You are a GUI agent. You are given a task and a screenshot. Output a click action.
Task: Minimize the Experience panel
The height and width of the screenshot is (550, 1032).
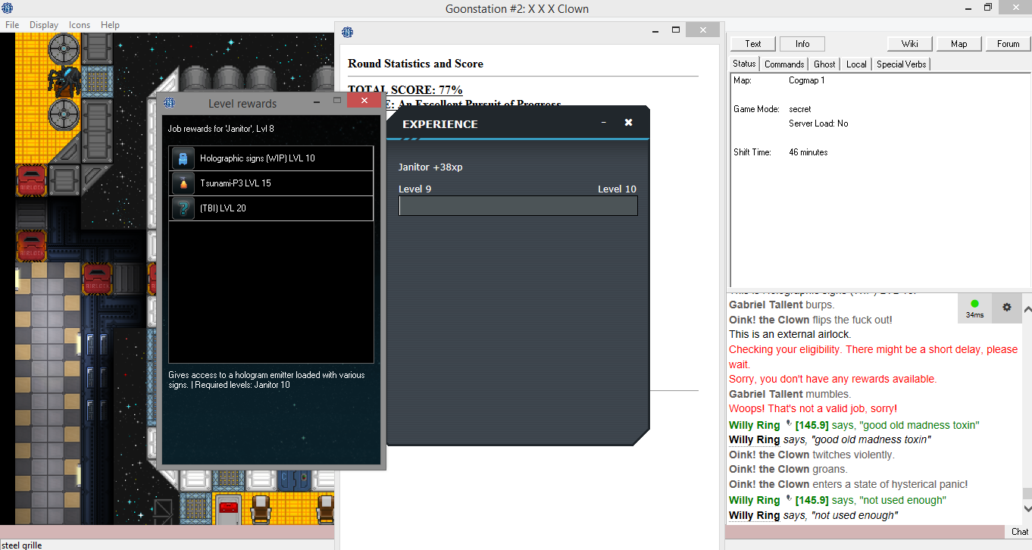[x=604, y=123]
